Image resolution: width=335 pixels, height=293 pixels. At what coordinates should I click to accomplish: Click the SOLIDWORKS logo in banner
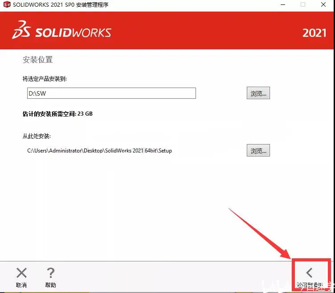[62, 30]
